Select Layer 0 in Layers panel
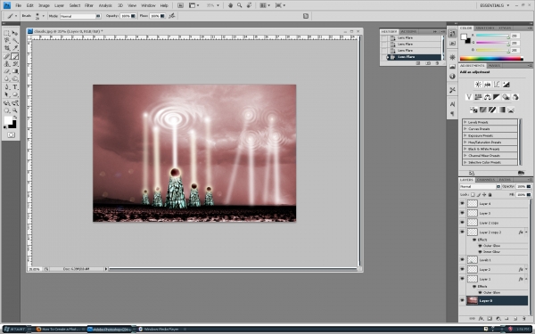 pos(497,301)
